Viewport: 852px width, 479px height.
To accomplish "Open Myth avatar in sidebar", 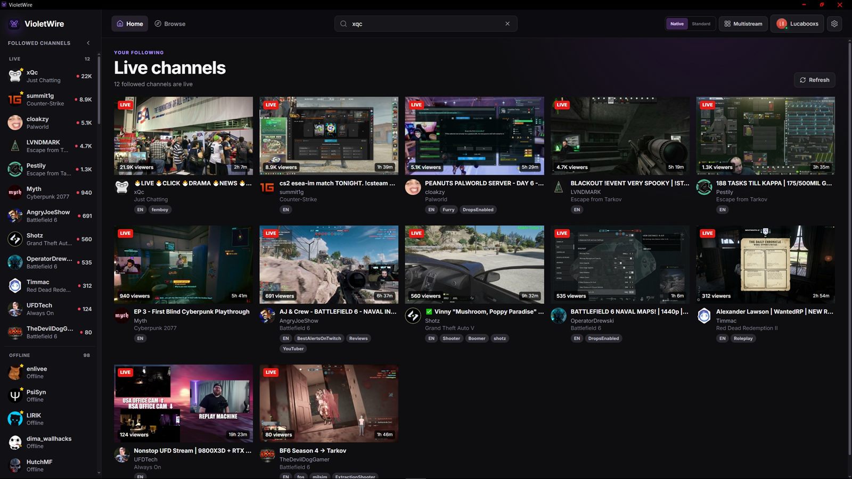I will tap(15, 193).
